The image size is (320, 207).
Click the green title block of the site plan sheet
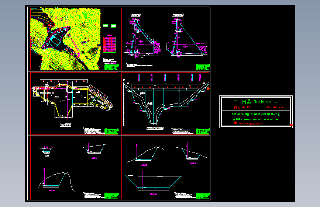pos(111,67)
